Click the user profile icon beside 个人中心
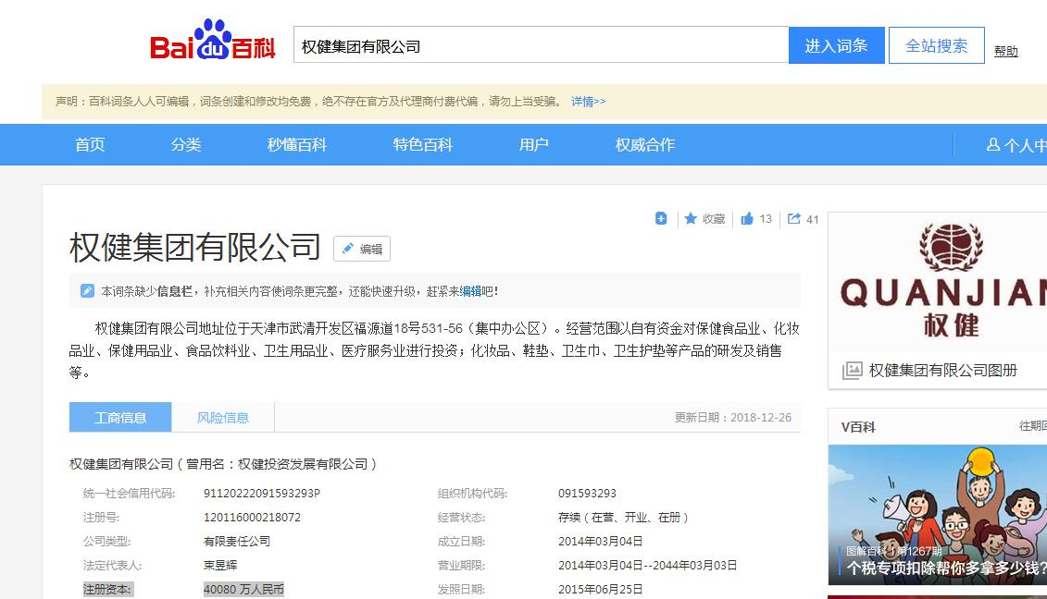 [993, 145]
